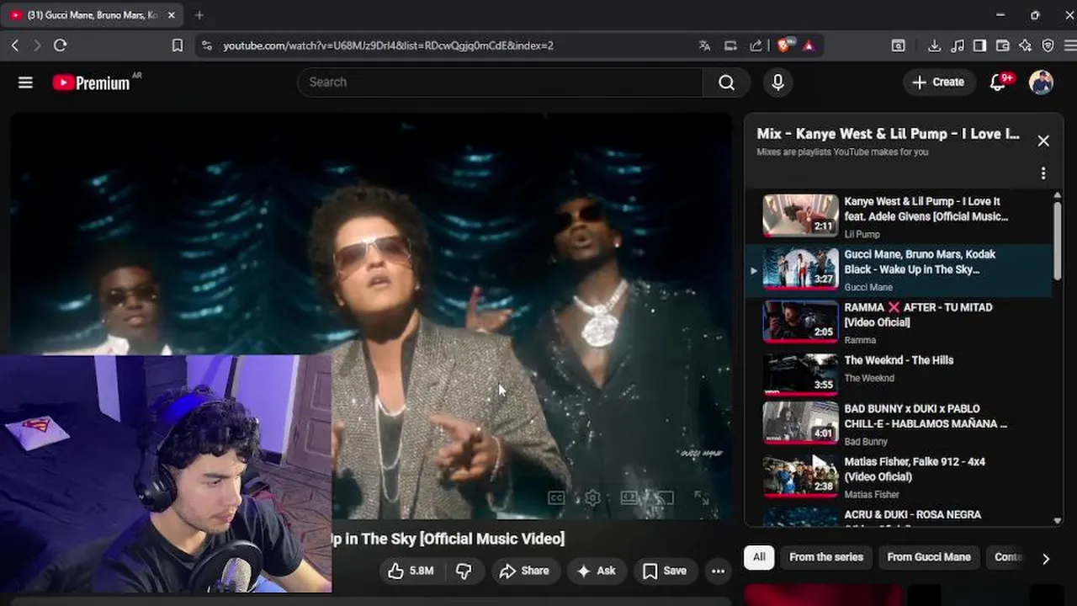The width and height of the screenshot is (1077, 606).
Task: Click the browser address bar URL
Action: point(388,45)
